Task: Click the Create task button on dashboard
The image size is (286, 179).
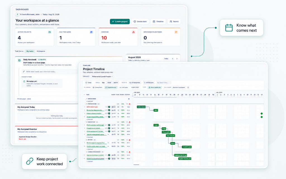Action: 140,22
